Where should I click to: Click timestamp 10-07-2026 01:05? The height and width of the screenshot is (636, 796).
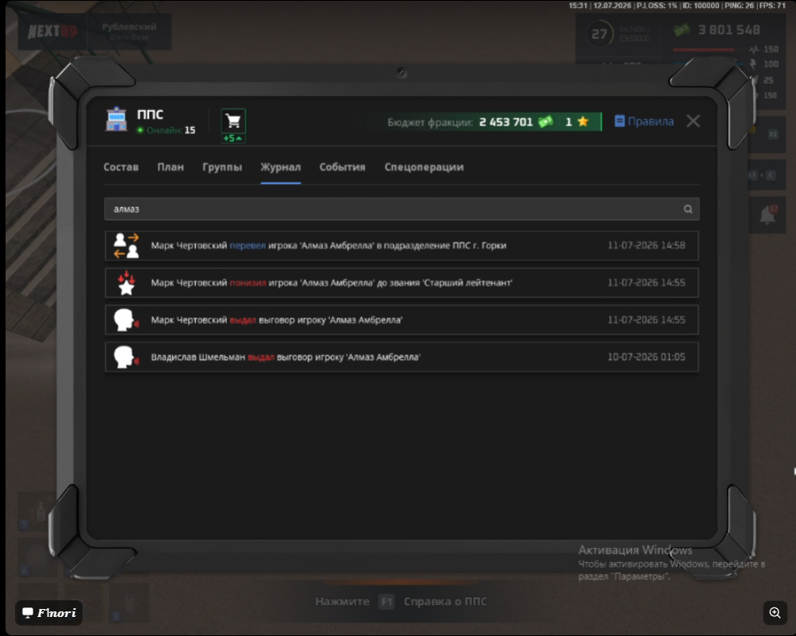(x=646, y=357)
